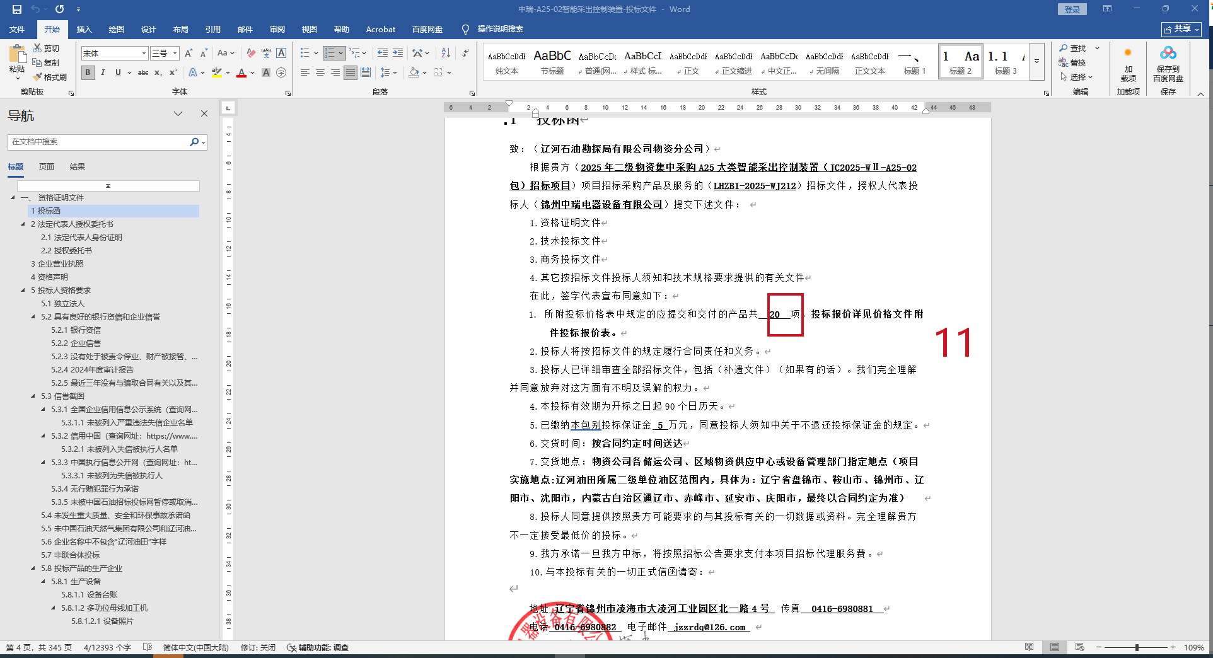Insert an enclosed character (带圈字符)

(x=281, y=73)
